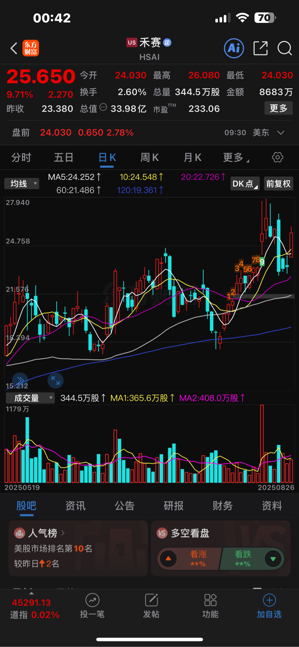The width and height of the screenshot is (299, 647).
Task: Open the 功能 grid icon
Action: (210, 600)
